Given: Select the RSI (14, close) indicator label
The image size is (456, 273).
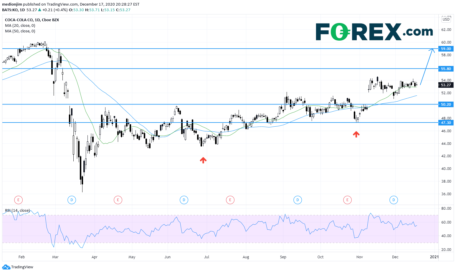Looking at the screenshot, I should pos(17,211).
